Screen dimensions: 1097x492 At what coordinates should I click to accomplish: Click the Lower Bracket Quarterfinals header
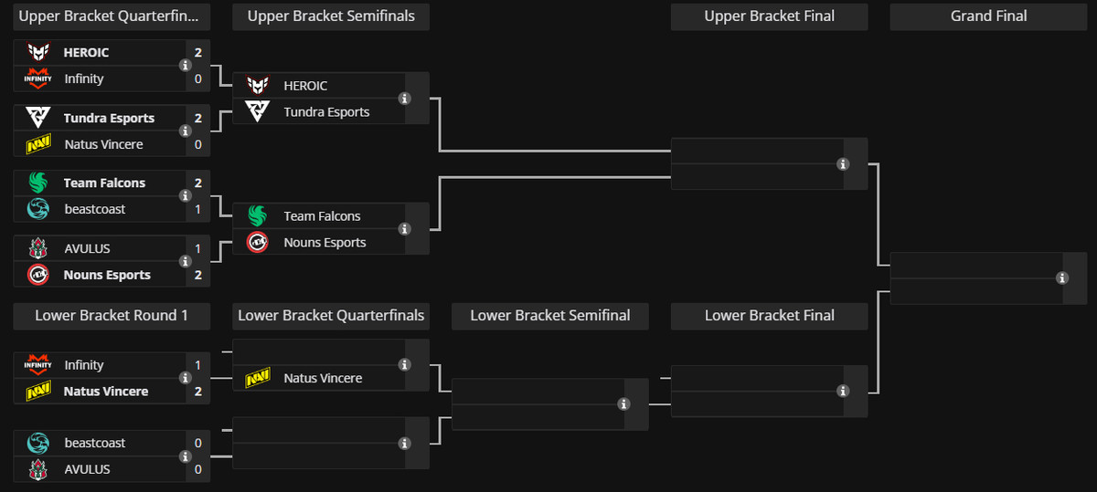(331, 316)
